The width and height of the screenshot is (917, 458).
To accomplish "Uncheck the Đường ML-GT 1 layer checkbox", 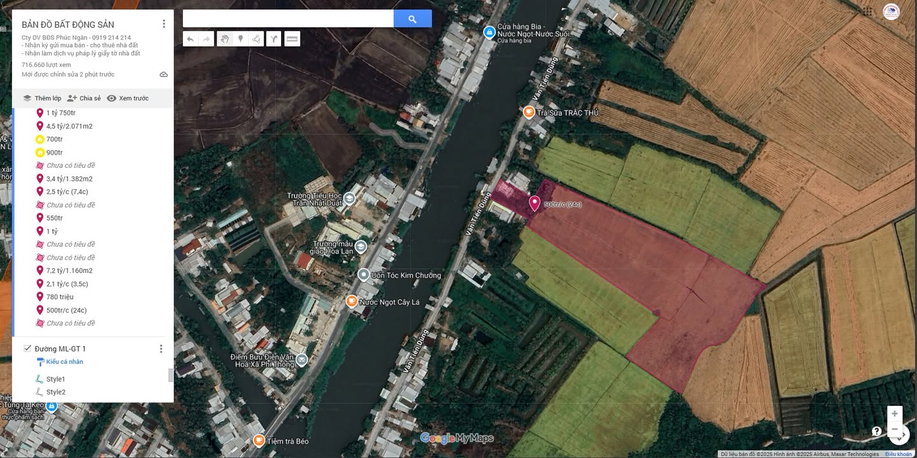I will 27,349.
